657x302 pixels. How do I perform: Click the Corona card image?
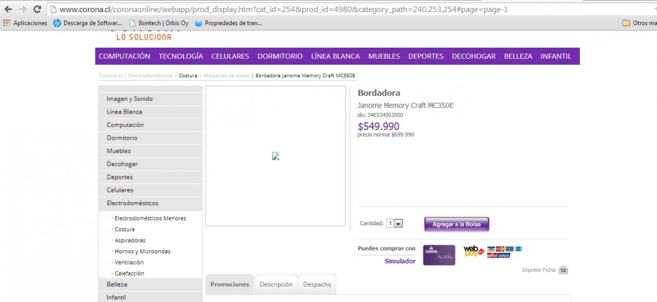tap(439, 255)
